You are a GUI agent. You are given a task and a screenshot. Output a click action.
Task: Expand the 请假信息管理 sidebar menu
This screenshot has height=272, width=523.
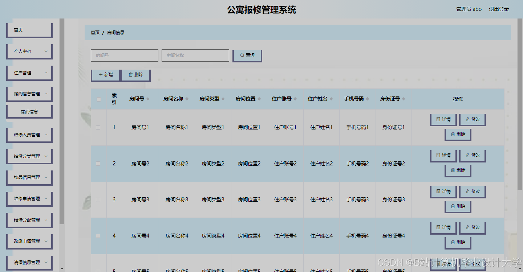[x=29, y=263]
